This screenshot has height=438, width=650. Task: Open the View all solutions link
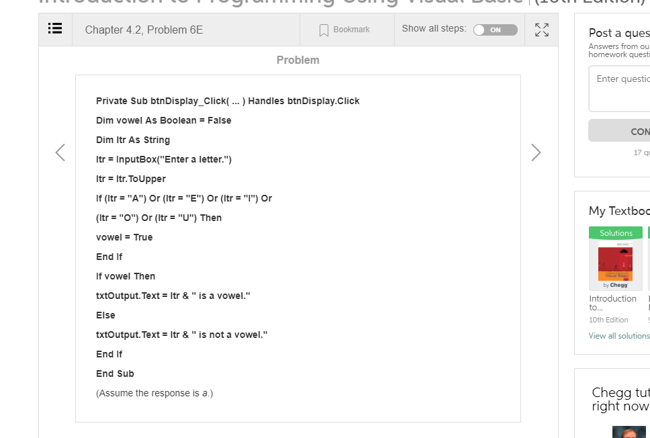coord(618,335)
